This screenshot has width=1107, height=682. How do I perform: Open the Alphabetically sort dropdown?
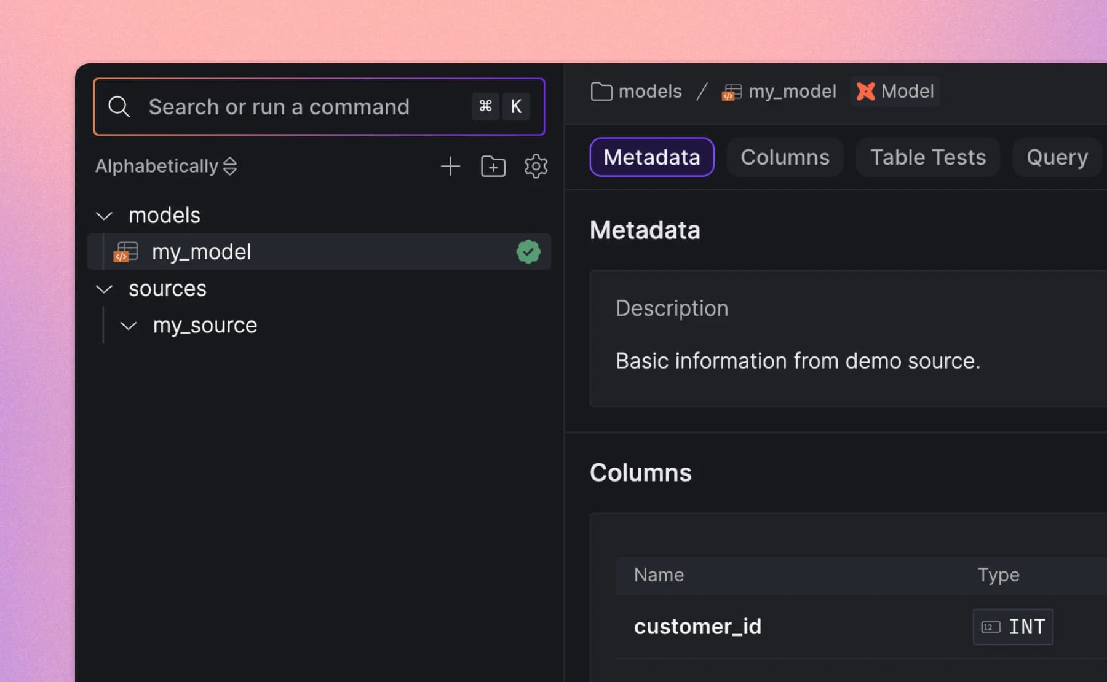[166, 166]
